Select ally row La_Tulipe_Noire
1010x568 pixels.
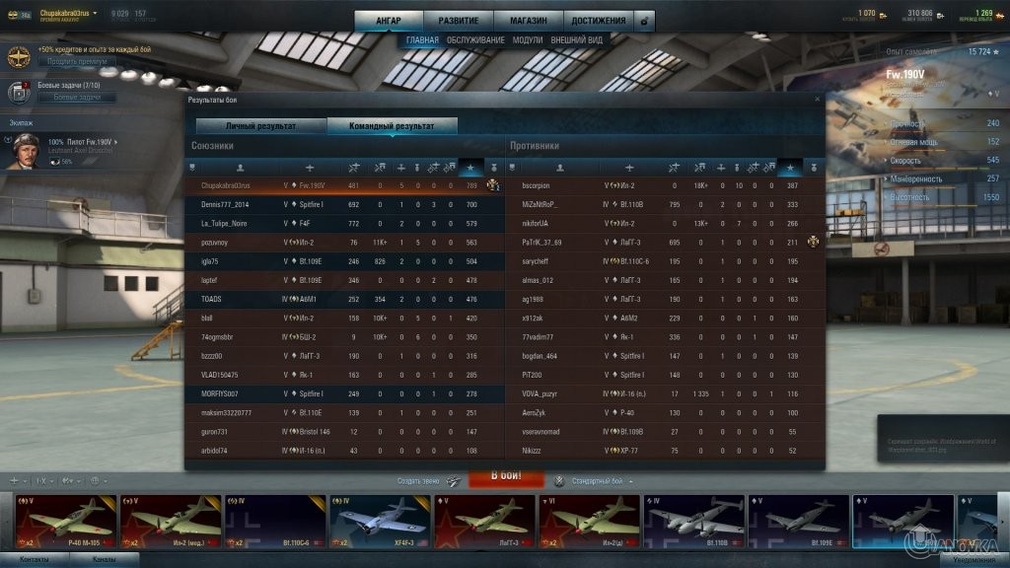[345, 224]
